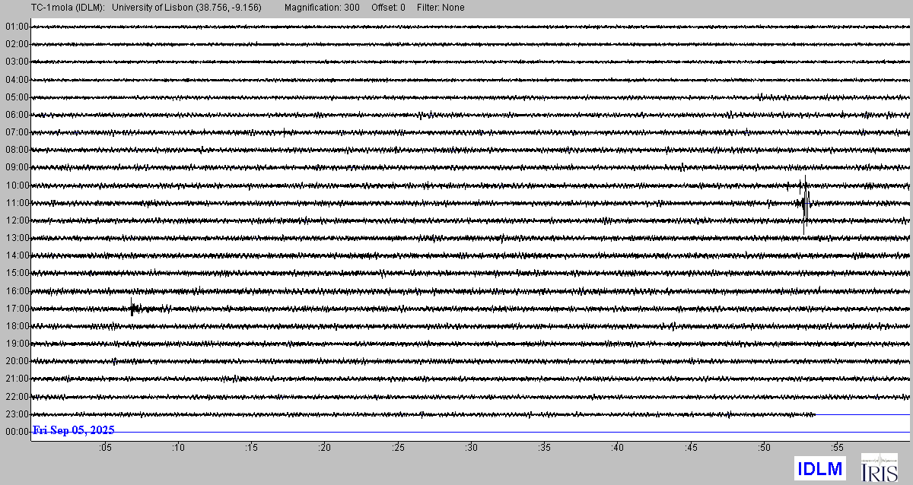Select the 01:00 hour row label

pyautogui.click(x=17, y=27)
